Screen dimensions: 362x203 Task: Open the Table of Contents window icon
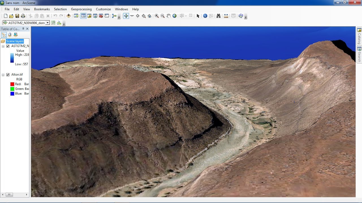pos(83,16)
